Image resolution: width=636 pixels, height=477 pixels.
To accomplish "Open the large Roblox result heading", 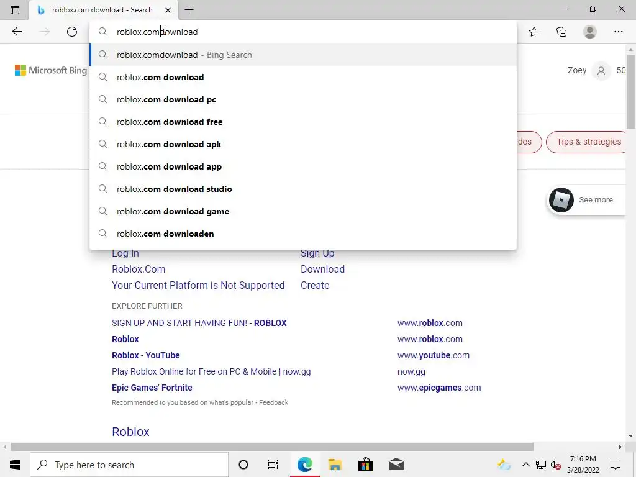I will (130, 432).
